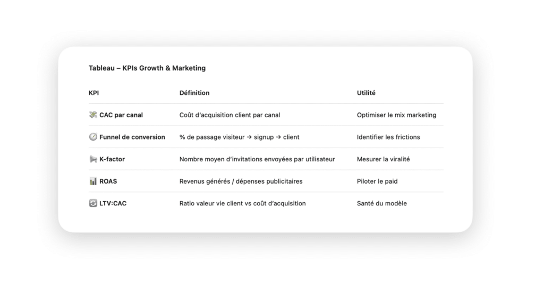Click the KPI column header
Viewport: 544px width, 286px height.
pyautogui.click(x=93, y=93)
